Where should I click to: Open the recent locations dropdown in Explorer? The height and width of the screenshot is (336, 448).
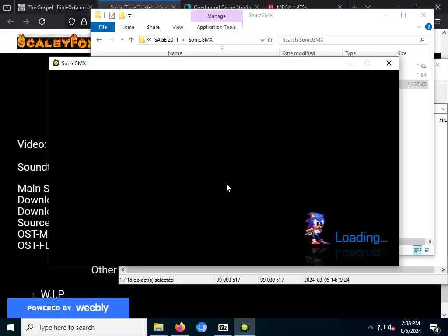[122, 40]
